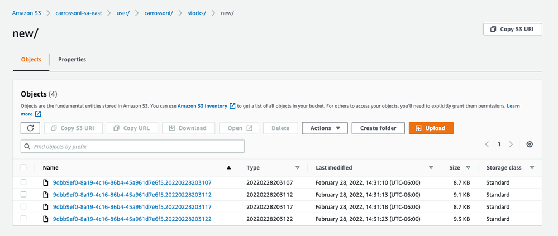Open the carrossoni-sa-east breadcrumb link
The image size is (558, 236).
(79, 13)
